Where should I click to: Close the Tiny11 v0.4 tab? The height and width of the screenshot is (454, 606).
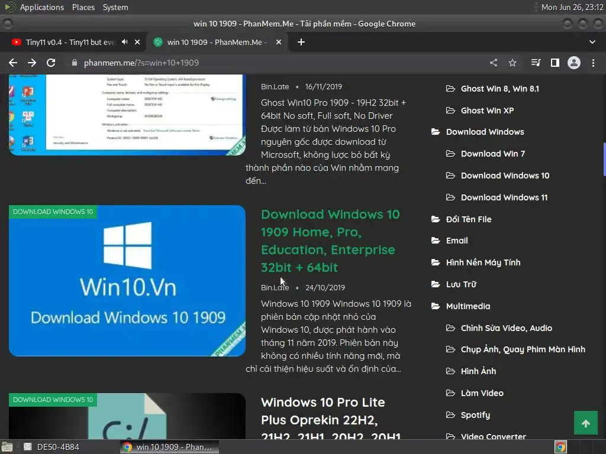137,42
